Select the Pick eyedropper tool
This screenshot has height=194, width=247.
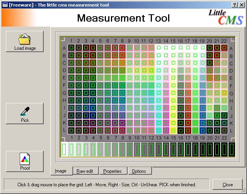(25, 112)
